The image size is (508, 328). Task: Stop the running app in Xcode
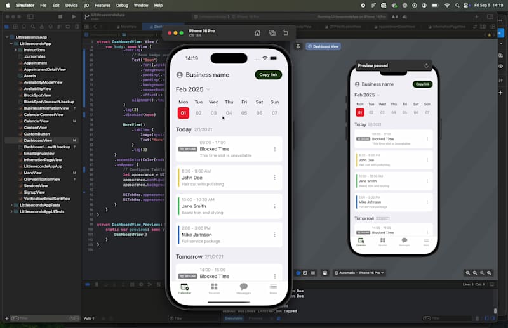tap(60, 16)
